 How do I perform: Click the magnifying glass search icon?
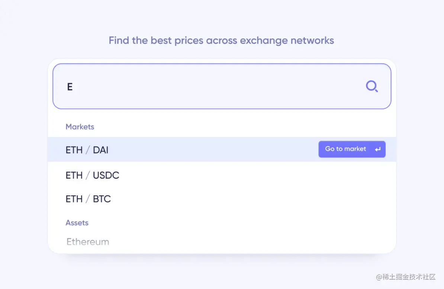(x=371, y=87)
